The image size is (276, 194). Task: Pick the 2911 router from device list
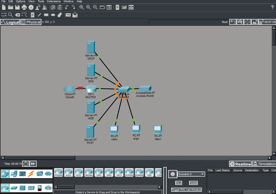(x=119, y=172)
